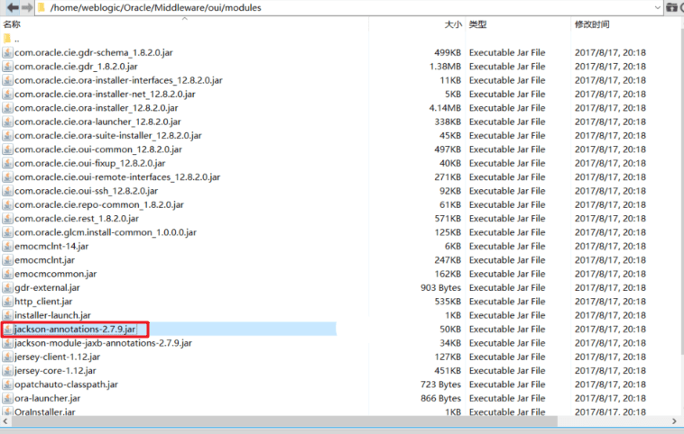Select file name emocmcommon.jar
Viewport: 684px width, 434px height.
pos(56,274)
